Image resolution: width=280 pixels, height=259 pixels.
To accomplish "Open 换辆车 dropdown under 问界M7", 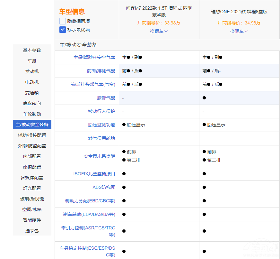I will pyautogui.click(x=159, y=31).
